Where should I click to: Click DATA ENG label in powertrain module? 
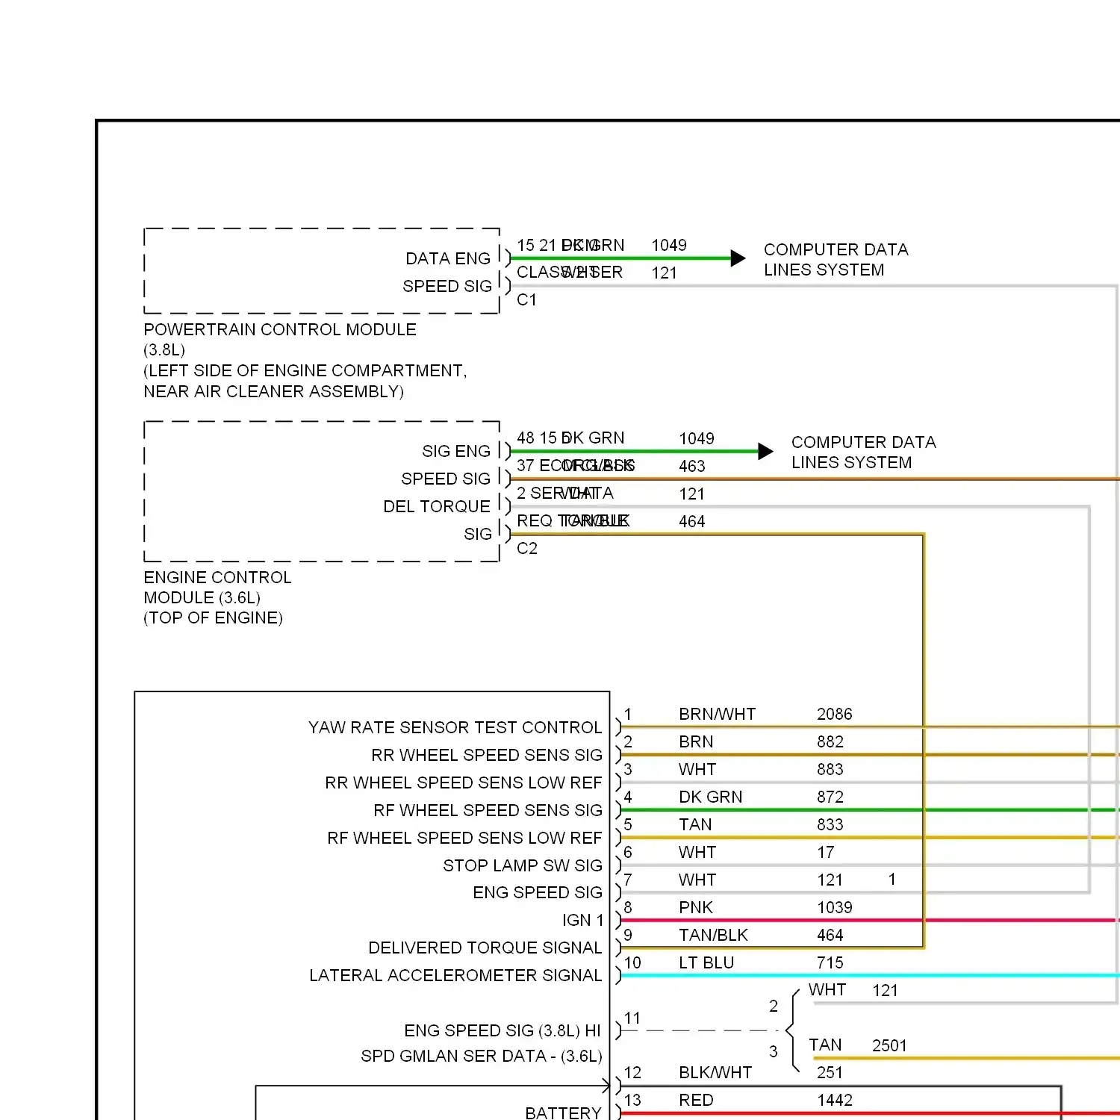(448, 258)
